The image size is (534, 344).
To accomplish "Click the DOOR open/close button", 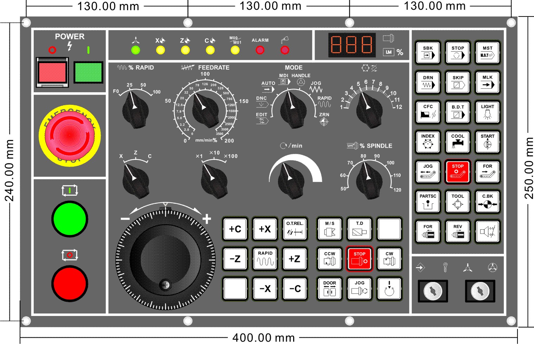I will [329, 289].
